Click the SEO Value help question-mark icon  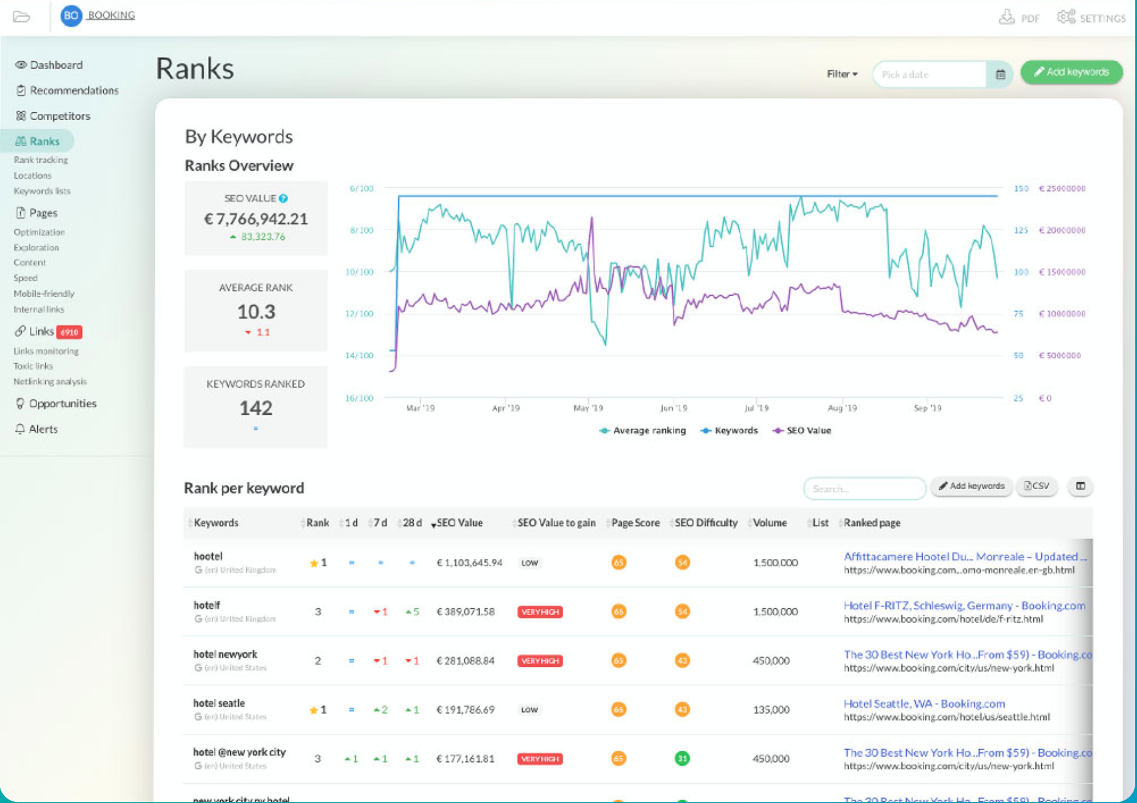(283, 198)
